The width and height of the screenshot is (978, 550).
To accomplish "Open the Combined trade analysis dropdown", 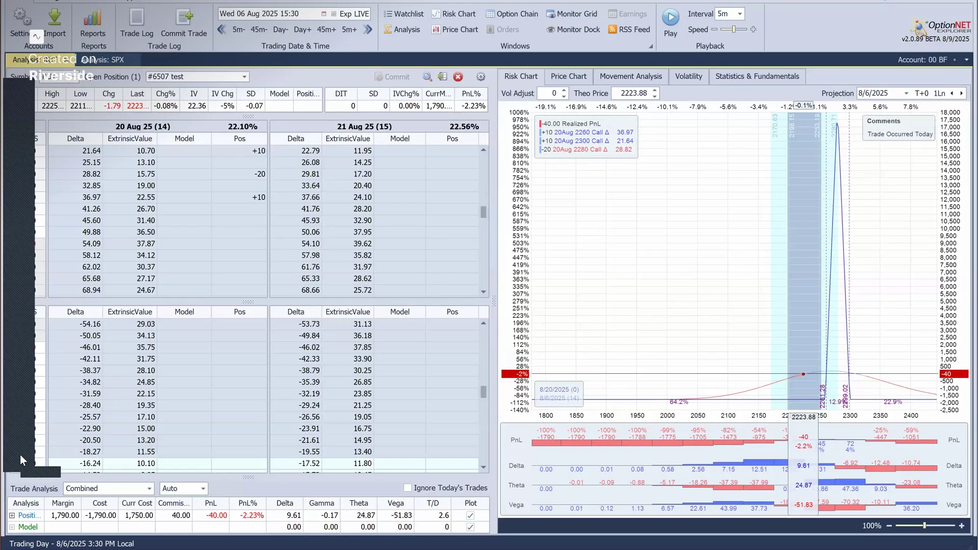I will click(149, 488).
